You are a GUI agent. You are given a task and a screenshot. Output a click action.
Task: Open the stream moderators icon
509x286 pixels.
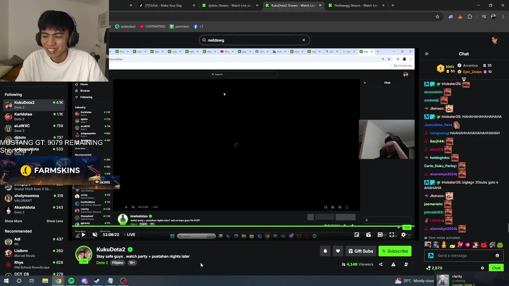click(406, 265)
